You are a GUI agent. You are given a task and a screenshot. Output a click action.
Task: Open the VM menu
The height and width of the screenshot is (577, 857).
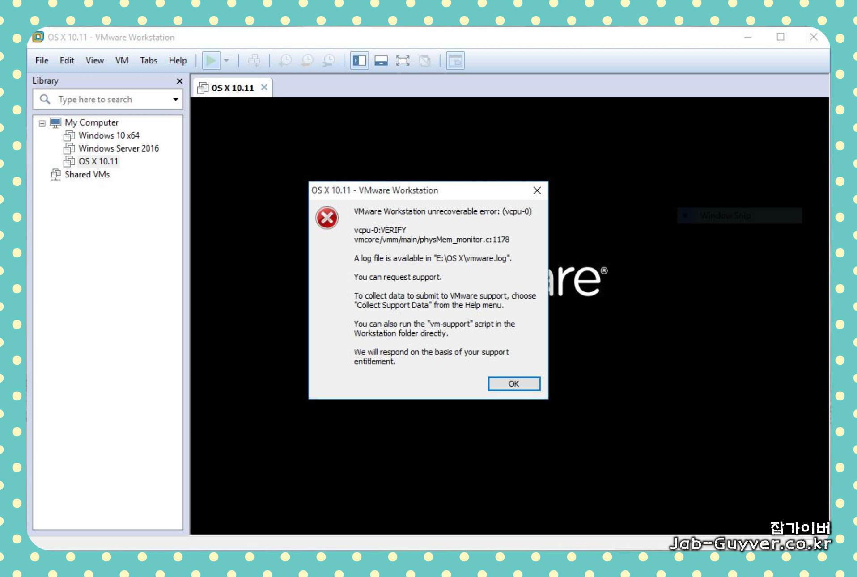point(122,60)
